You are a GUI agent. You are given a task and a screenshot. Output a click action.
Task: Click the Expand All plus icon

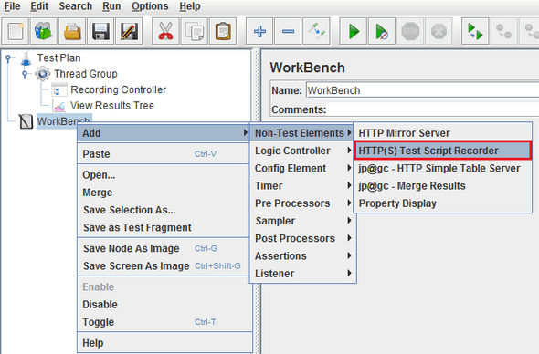click(x=259, y=32)
